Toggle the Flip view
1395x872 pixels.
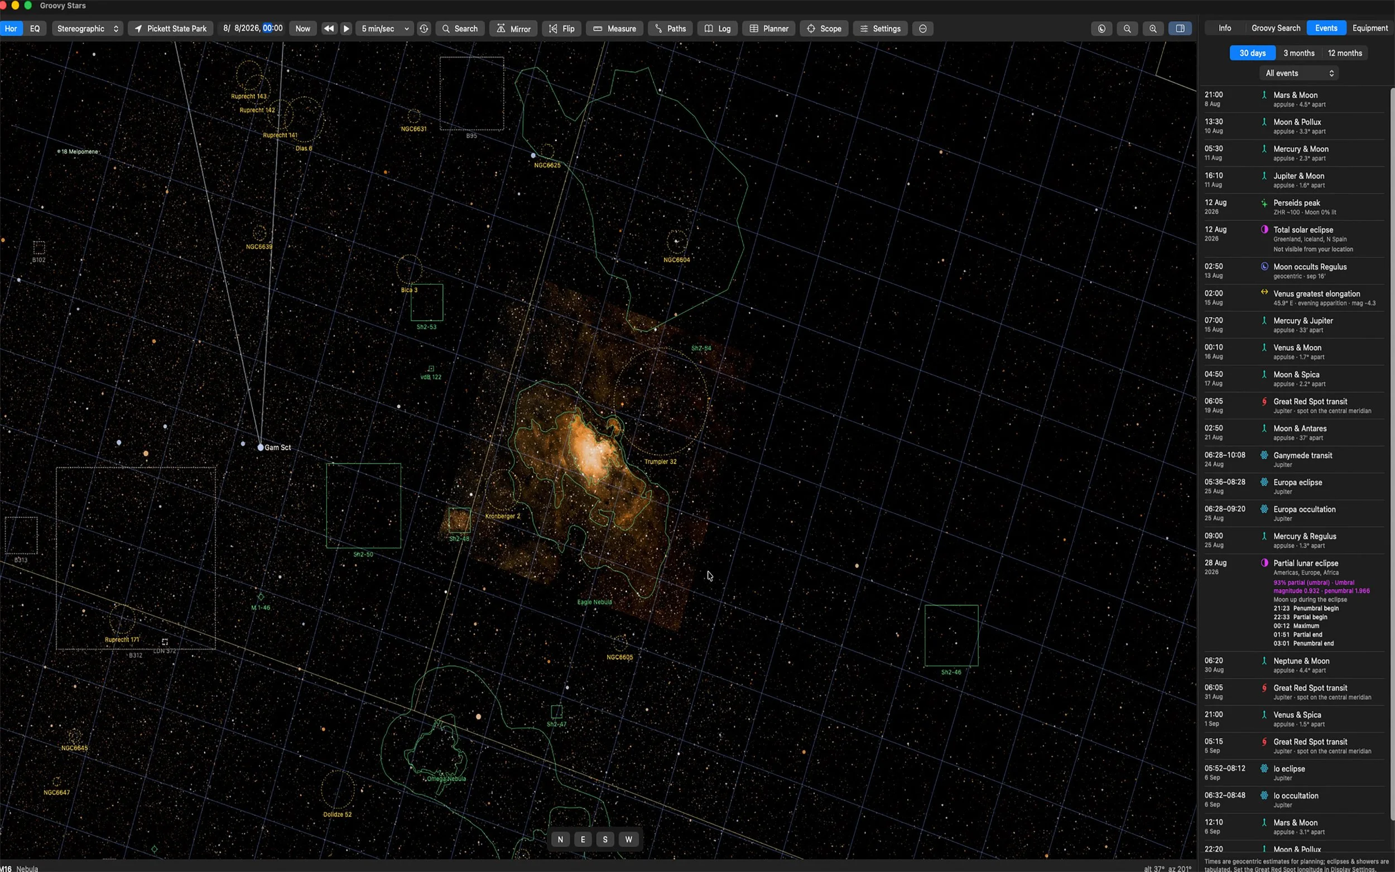(562, 28)
